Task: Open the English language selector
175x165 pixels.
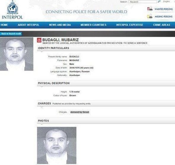Action: click(x=166, y=1)
